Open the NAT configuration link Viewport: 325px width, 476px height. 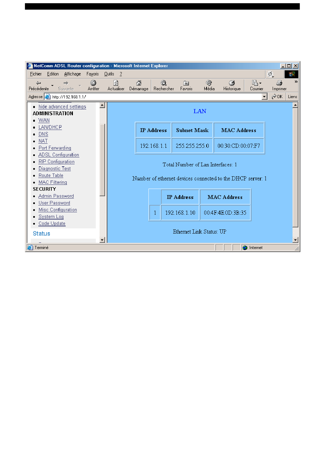pos(43,141)
